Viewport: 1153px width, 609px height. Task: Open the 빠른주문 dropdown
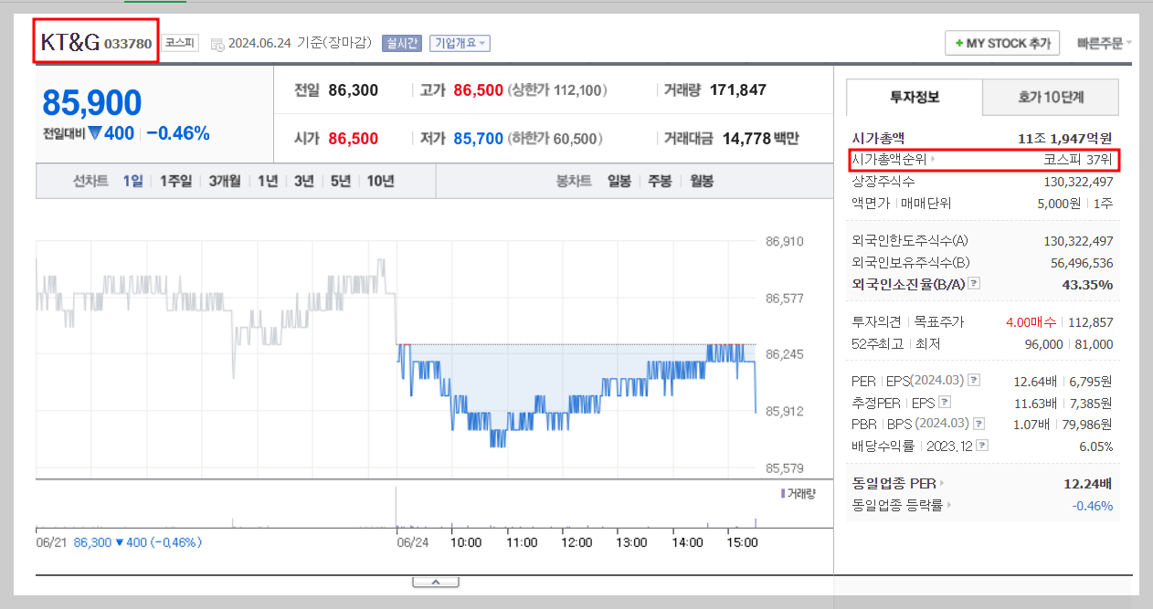tap(1104, 43)
